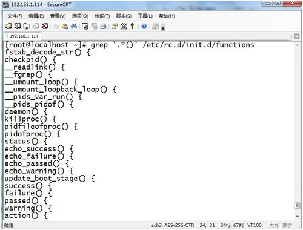Expand the toolbar options overflow arrow

[163, 27]
